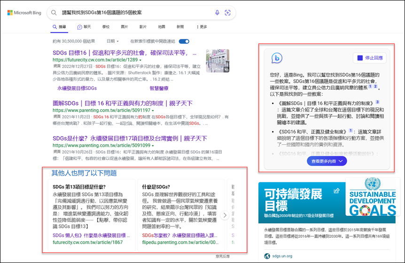The height and width of the screenshot is (263, 405).
Task: Open the 更多 menu in search tabs
Action: (202, 27)
